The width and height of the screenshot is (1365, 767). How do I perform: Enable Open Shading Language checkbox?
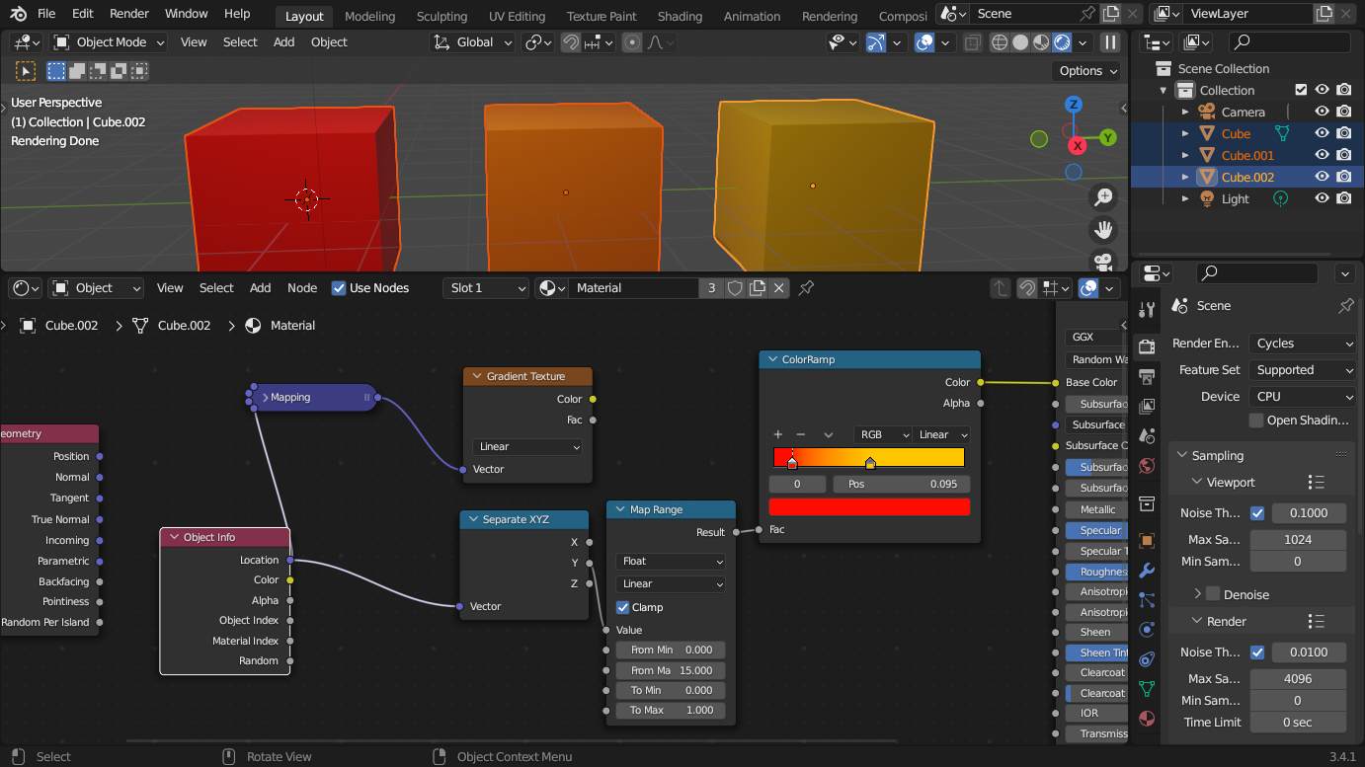click(1256, 421)
